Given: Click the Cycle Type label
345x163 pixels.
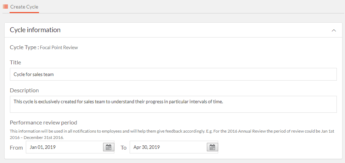Looking at the screenshot, I should 24,47.
